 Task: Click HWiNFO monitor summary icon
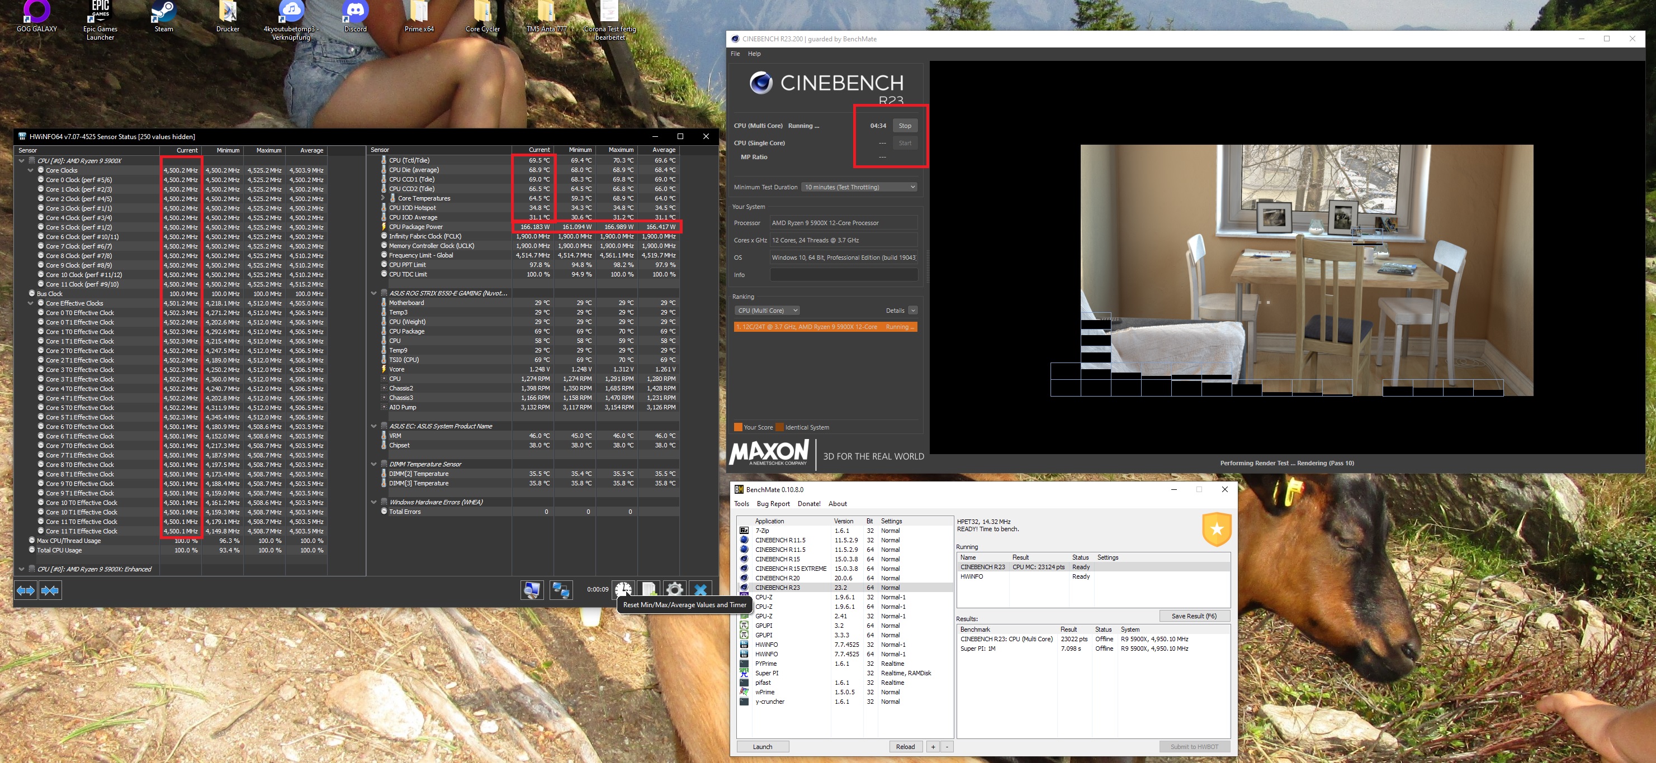tap(532, 590)
